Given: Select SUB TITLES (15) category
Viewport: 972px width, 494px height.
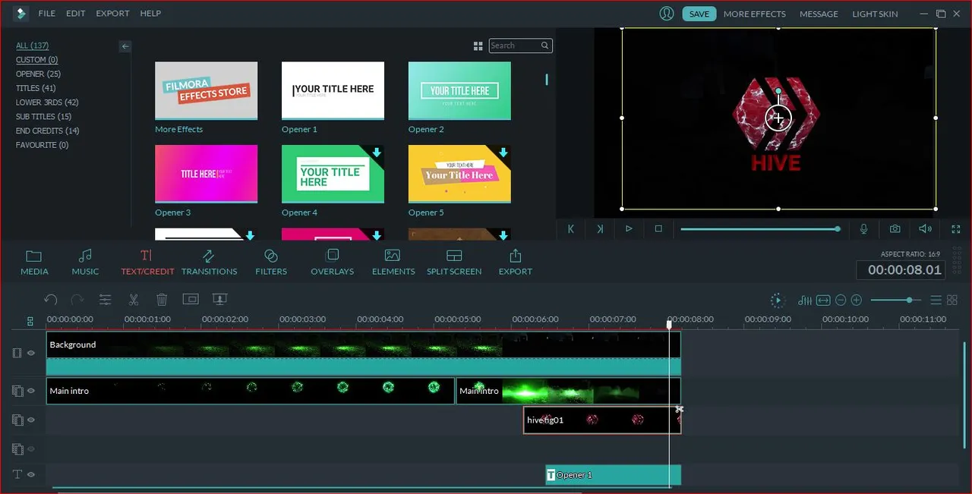Looking at the screenshot, I should 43,116.
